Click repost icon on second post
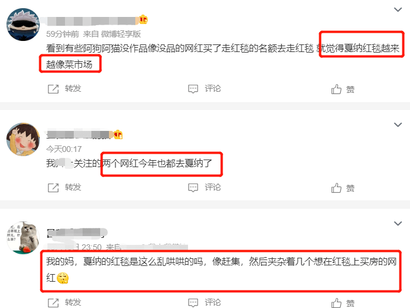The image size is (410, 308). (53, 188)
